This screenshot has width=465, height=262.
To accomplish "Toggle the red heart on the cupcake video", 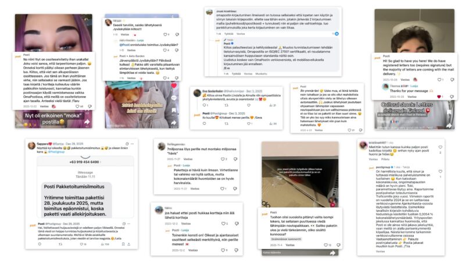I will [174, 86].
